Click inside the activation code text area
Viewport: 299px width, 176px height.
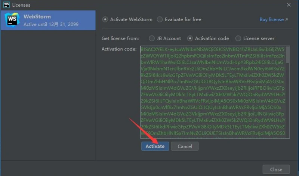(213, 92)
